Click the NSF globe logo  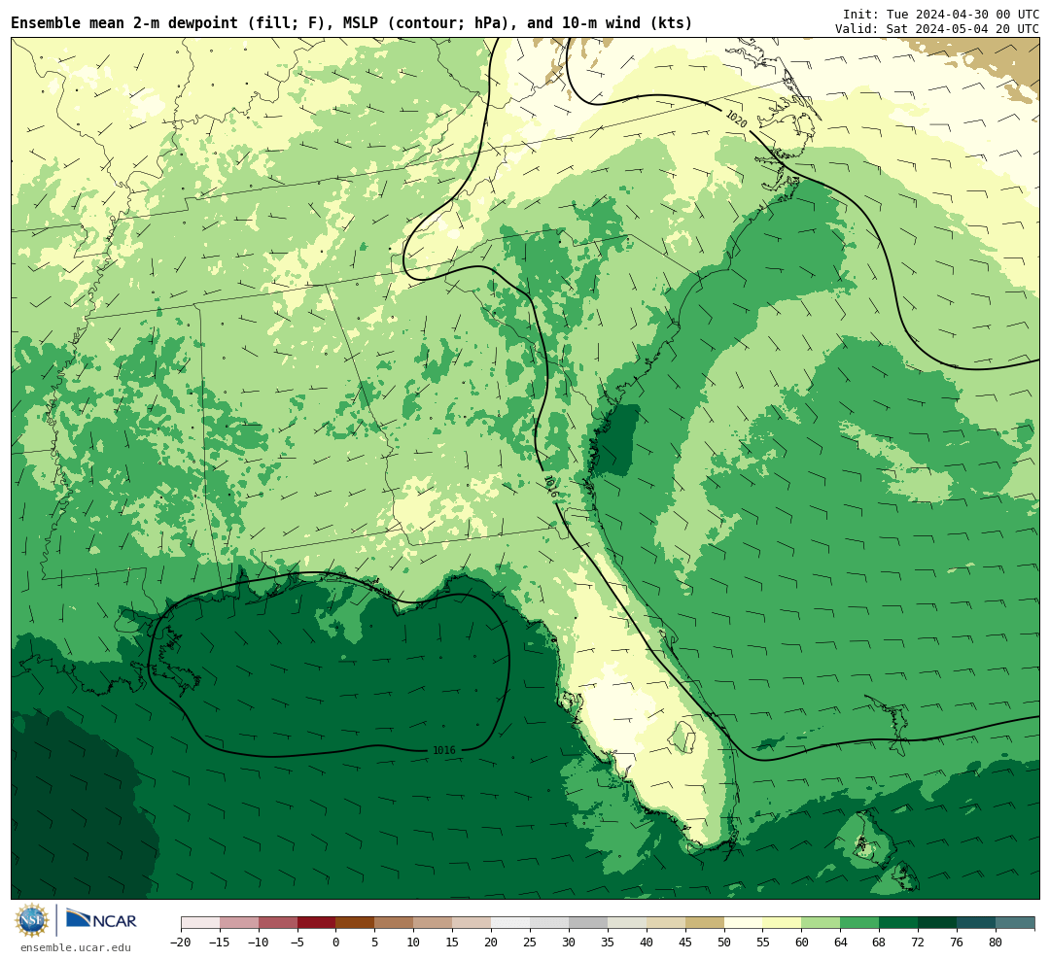pos(32,920)
